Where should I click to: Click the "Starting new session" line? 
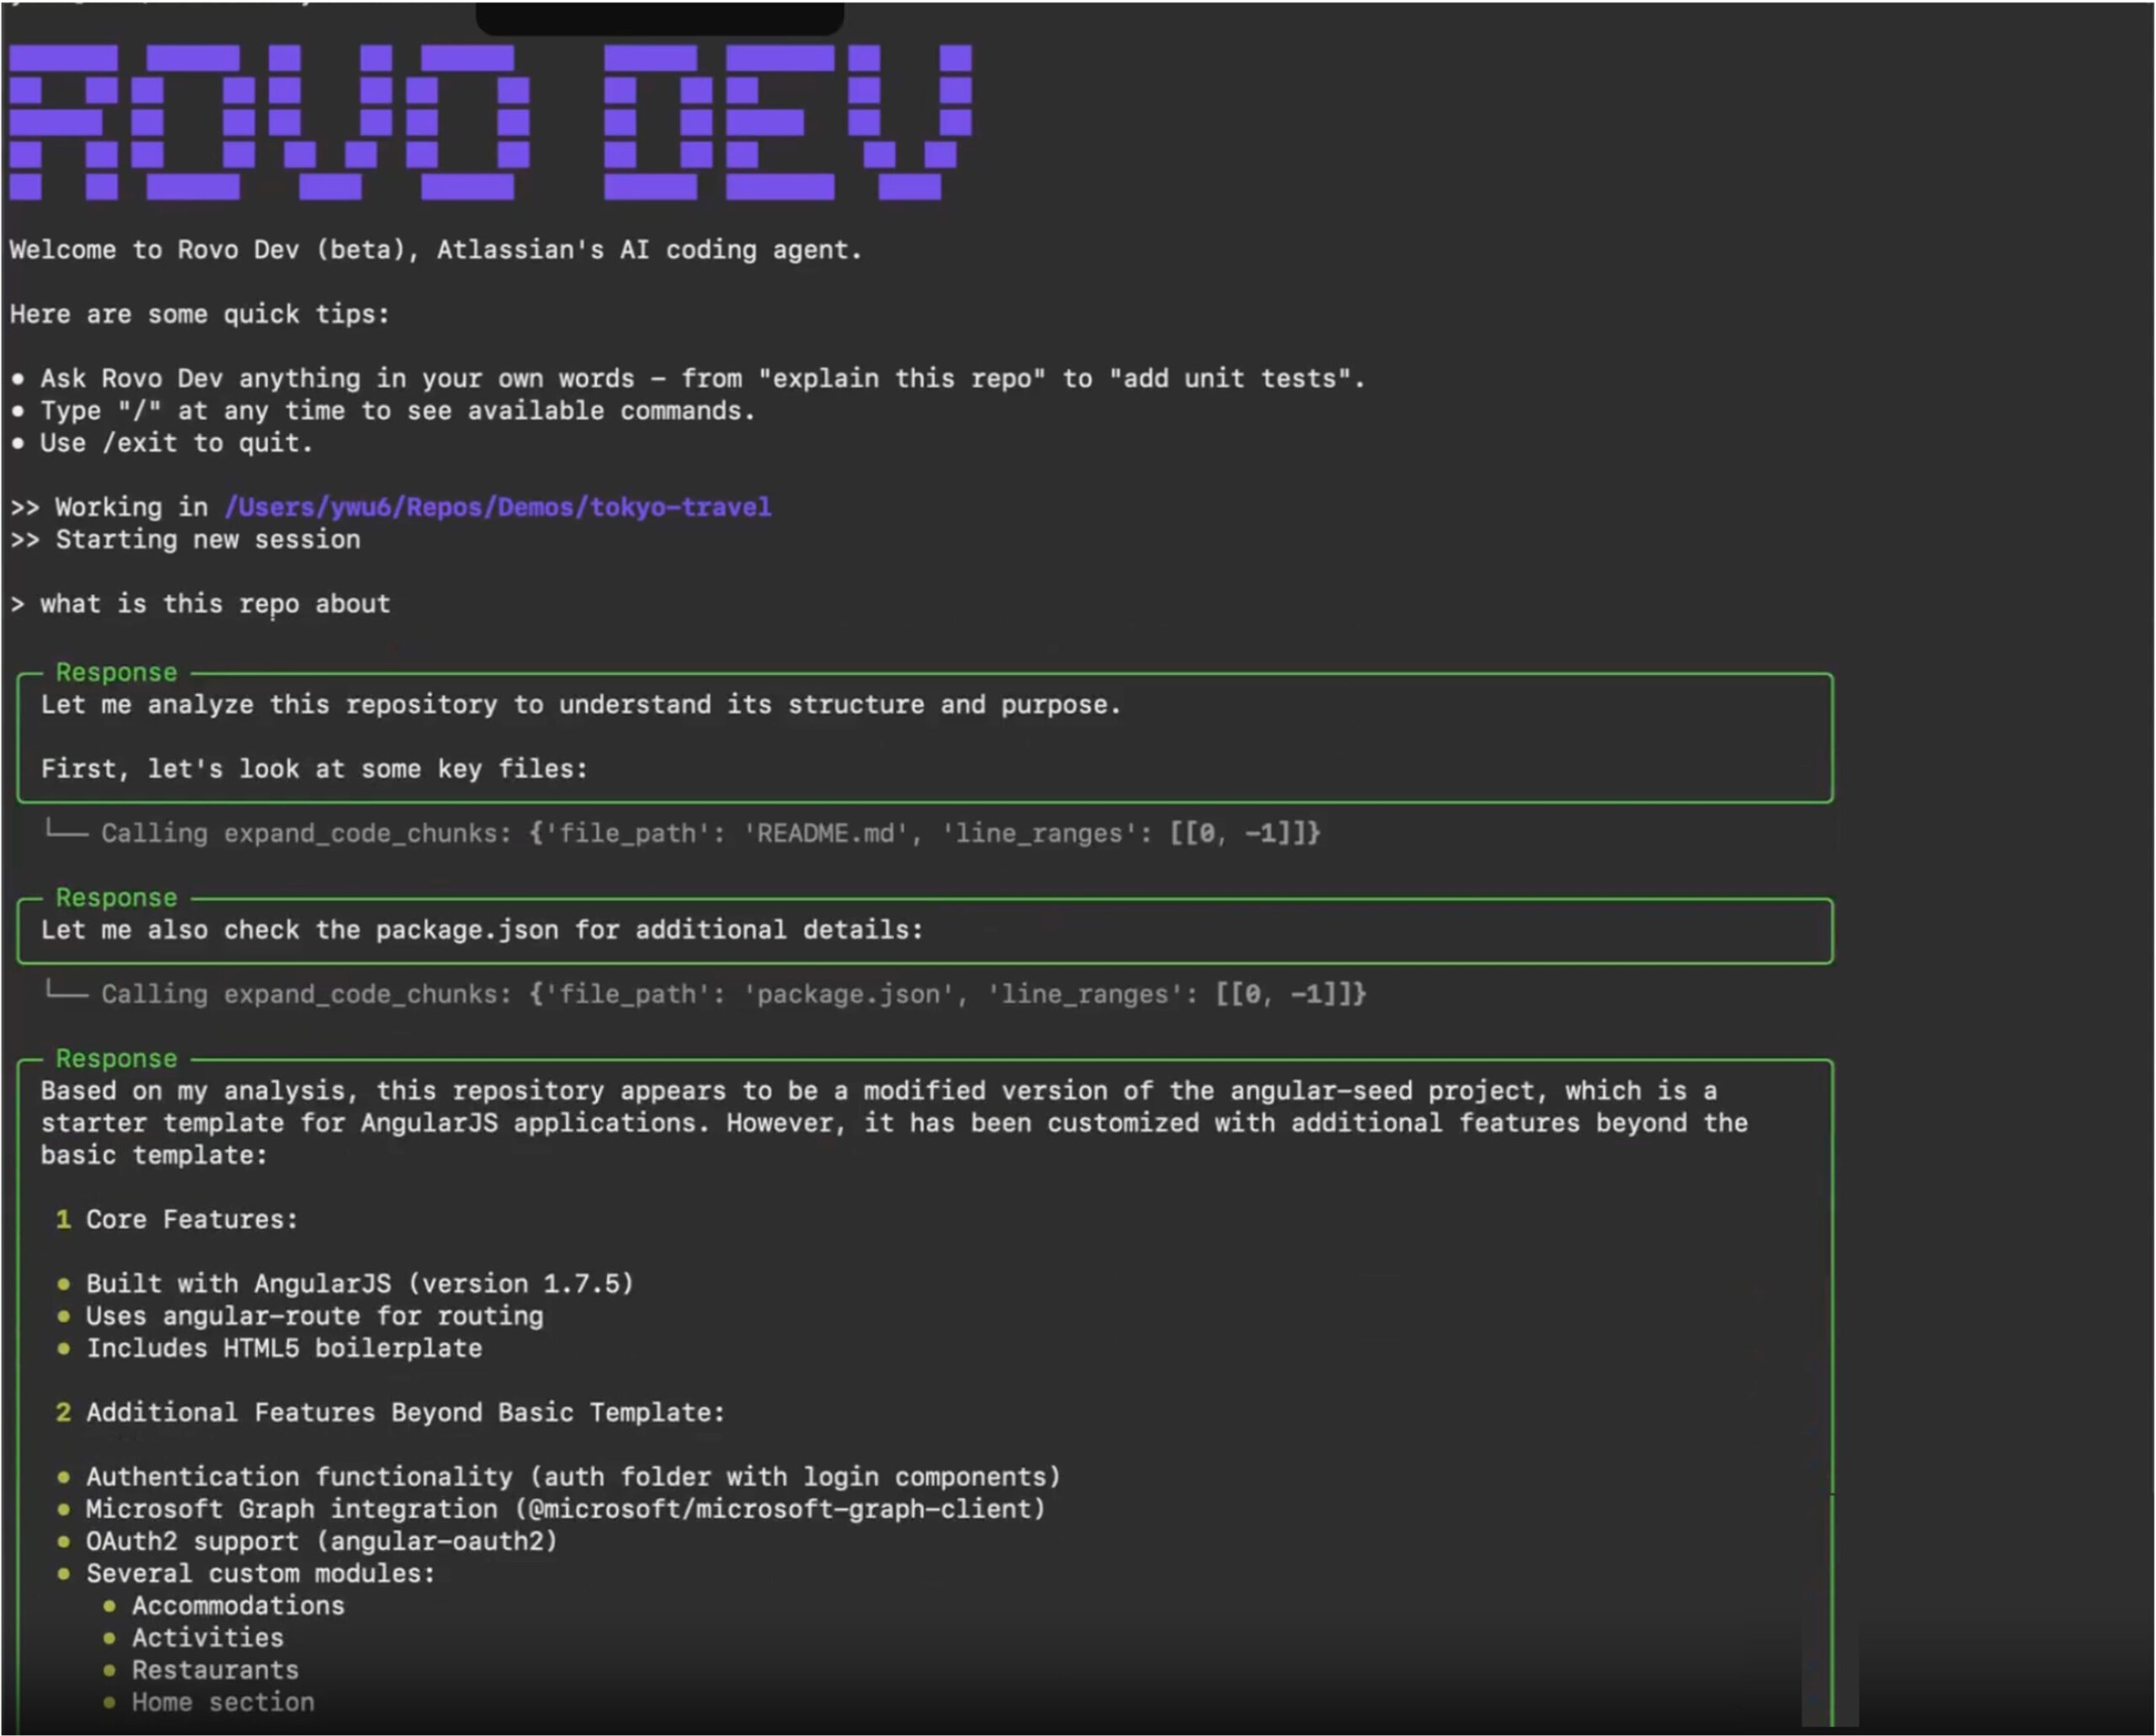(185, 540)
